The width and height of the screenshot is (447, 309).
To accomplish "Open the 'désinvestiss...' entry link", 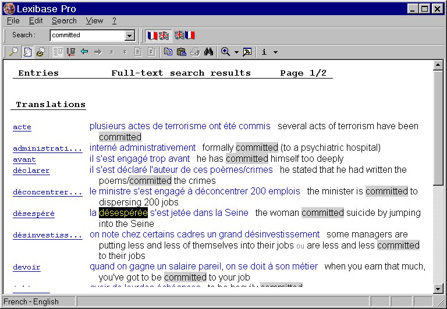I will (x=48, y=235).
